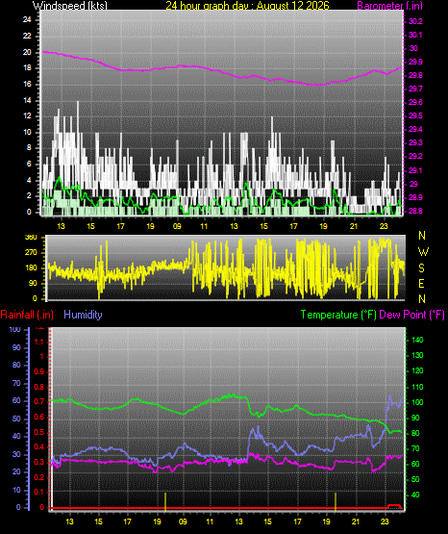Click hour 09 label under windspeed graph

tap(177, 226)
